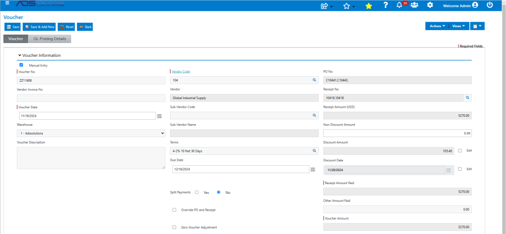This screenshot has height=234, width=506.
Task: Open the clipboard icon dropdown
Action: (477, 26)
